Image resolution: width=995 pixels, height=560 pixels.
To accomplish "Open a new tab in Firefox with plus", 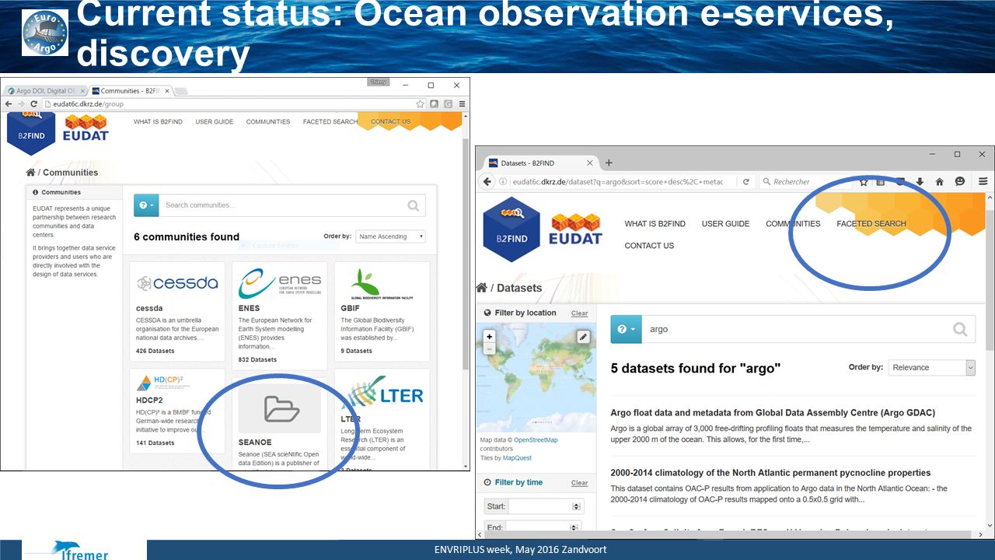I will 609,163.
